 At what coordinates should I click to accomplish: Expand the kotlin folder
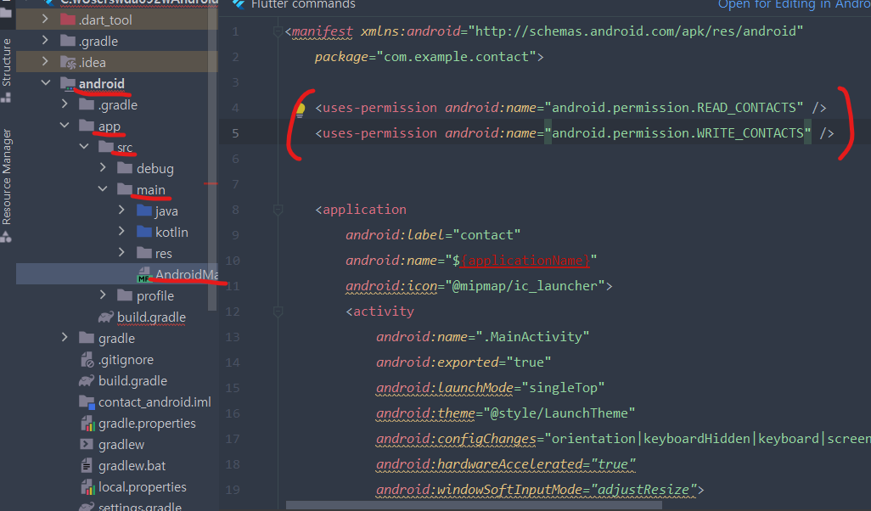click(121, 231)
